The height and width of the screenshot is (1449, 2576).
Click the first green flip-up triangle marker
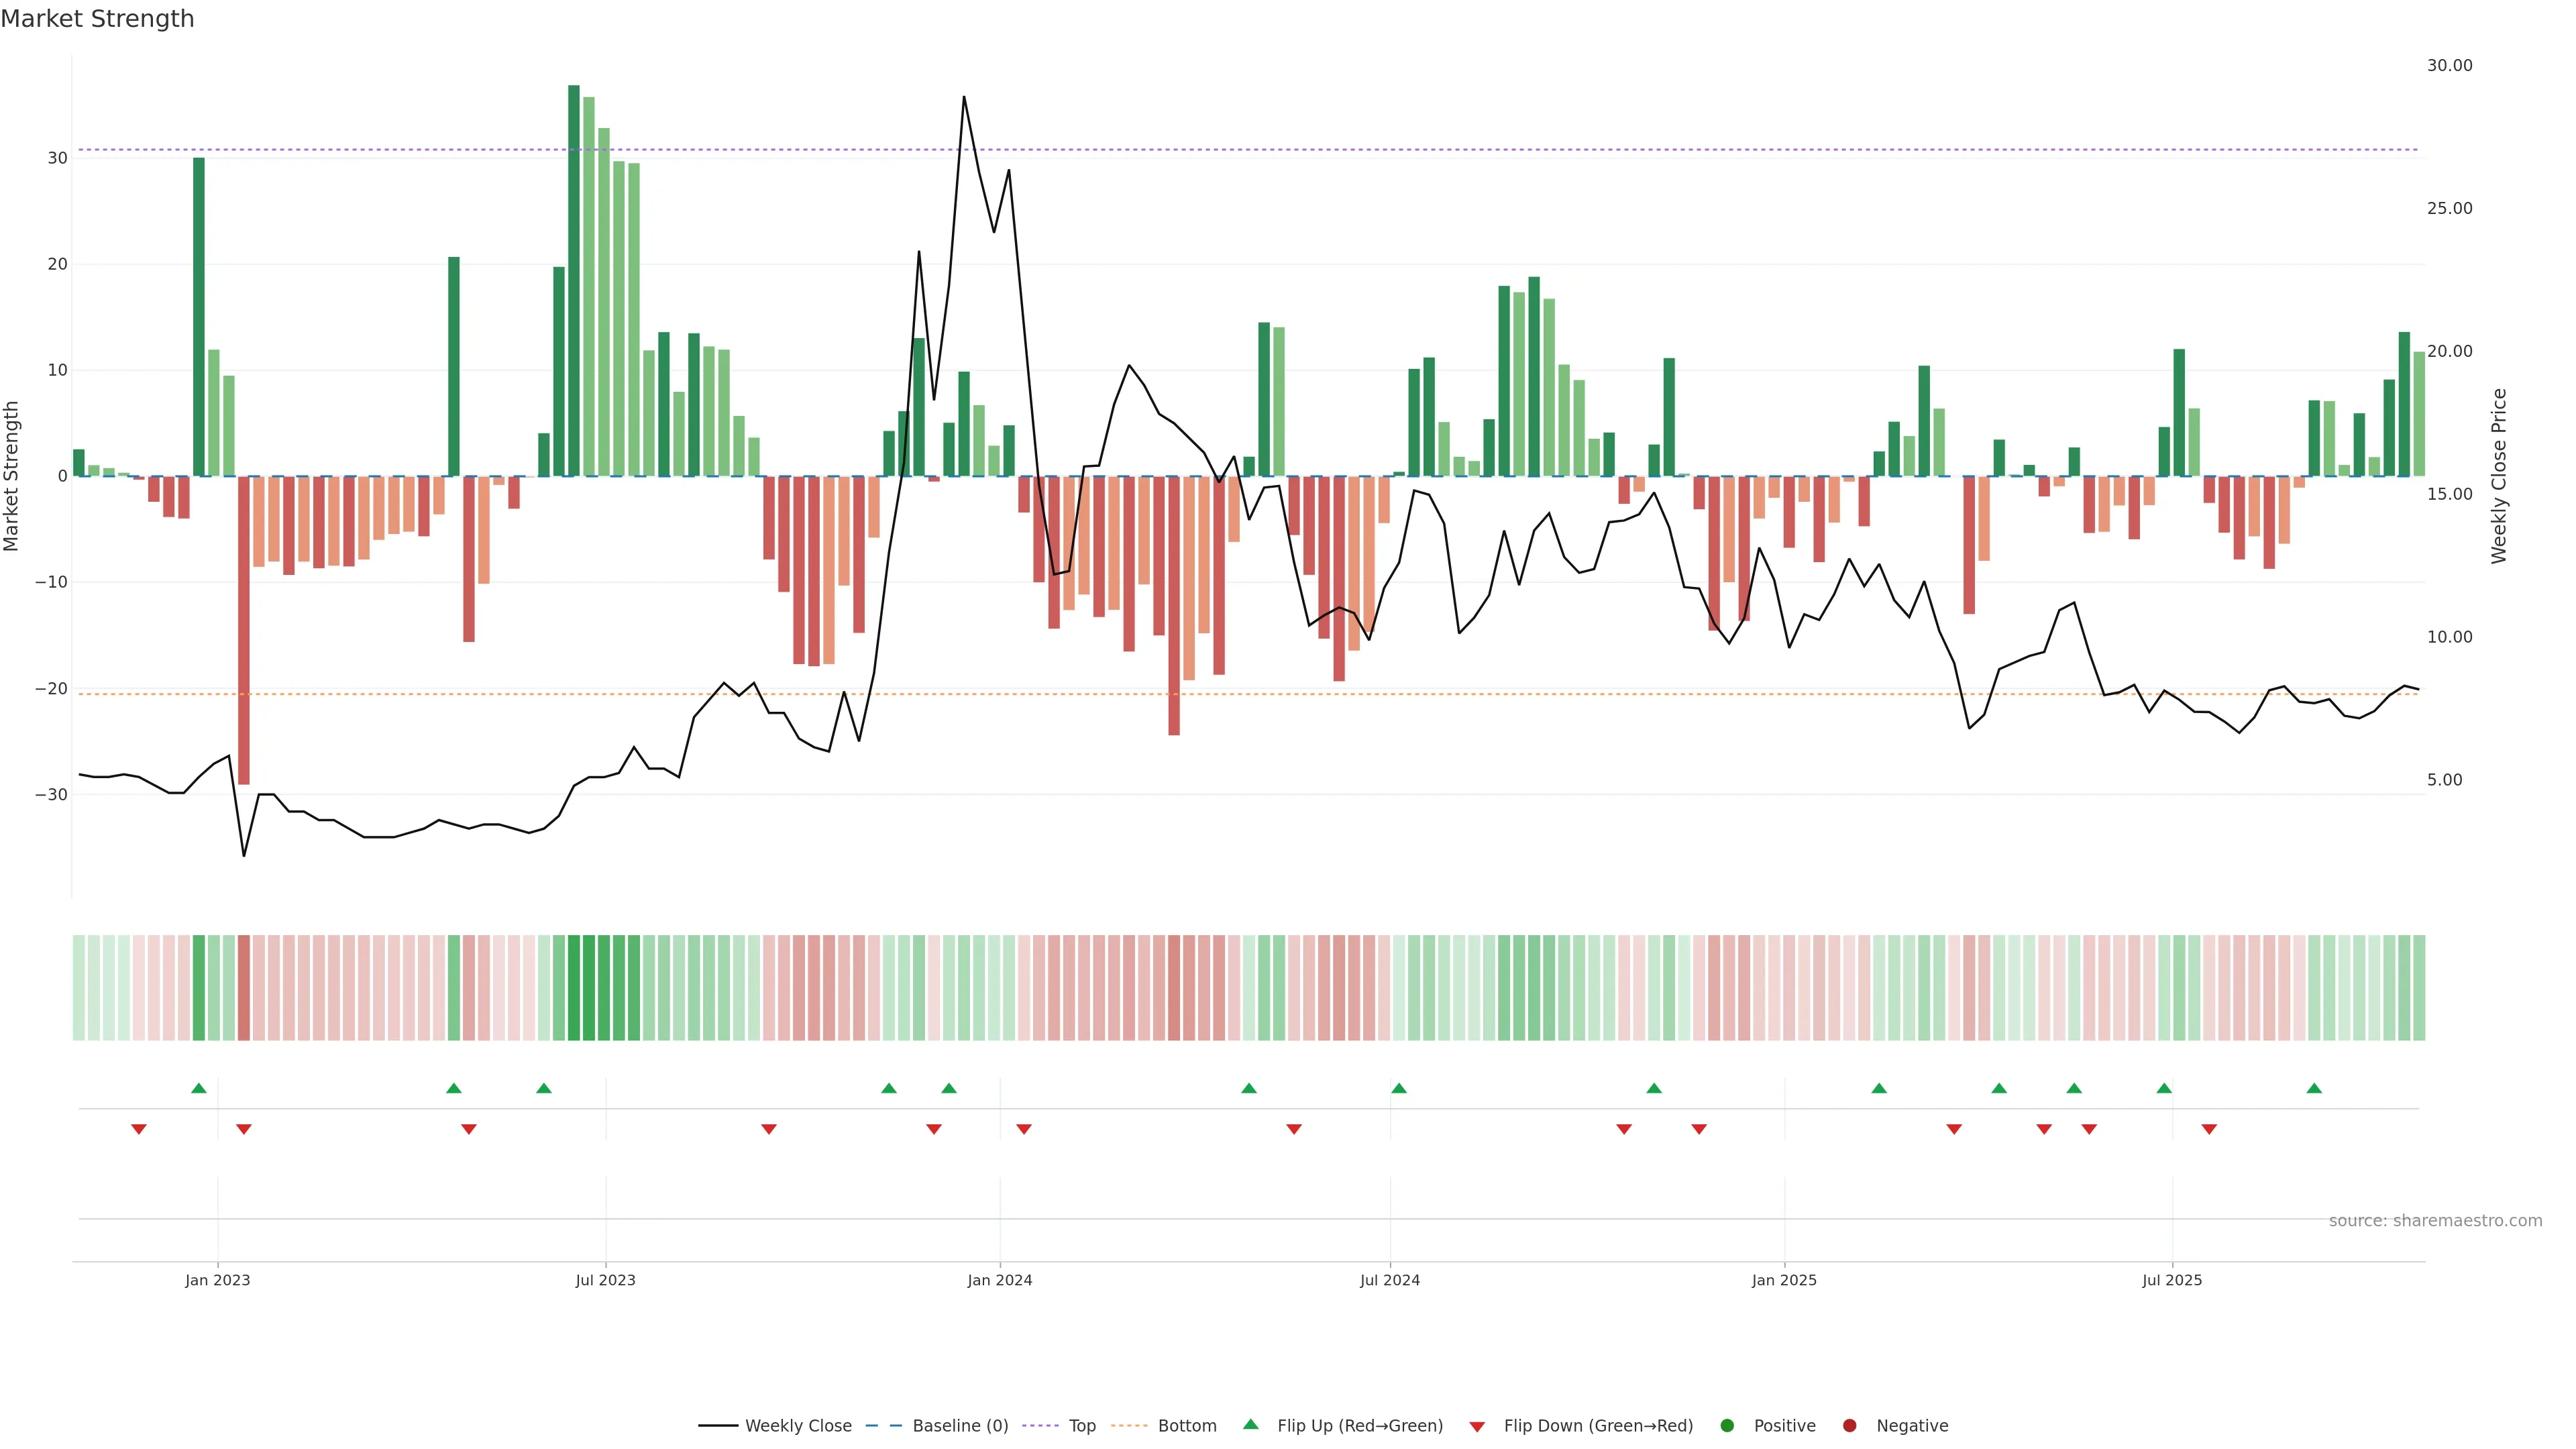coord(199,1088)
